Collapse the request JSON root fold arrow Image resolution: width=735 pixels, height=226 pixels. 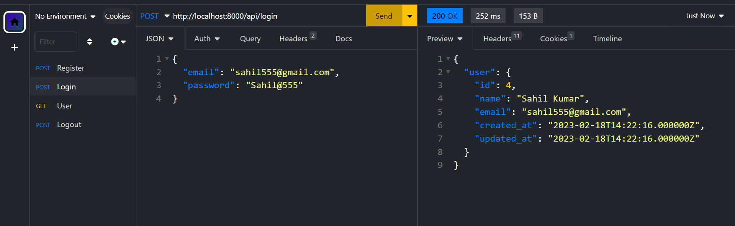[x=167, y=59]
